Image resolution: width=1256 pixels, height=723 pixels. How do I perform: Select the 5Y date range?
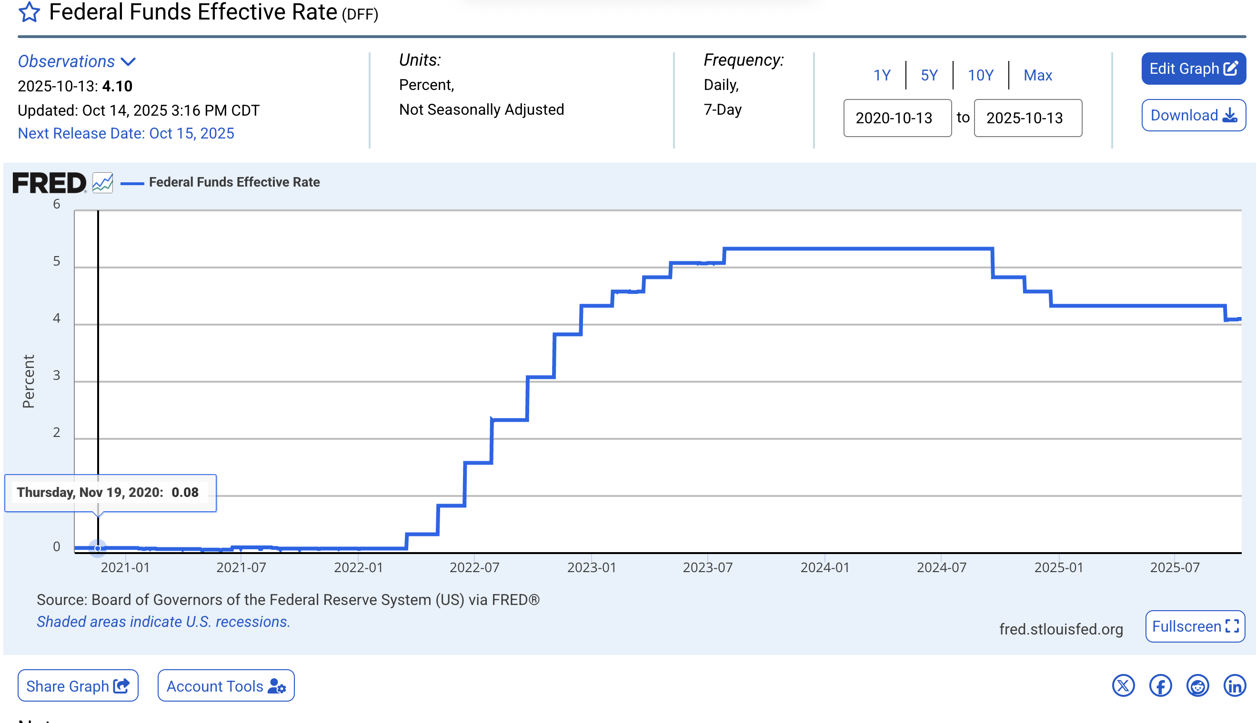point(929,76)
